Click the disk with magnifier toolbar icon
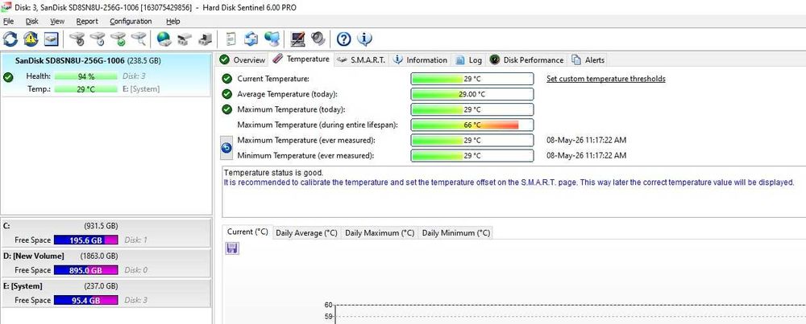806x324 pixels. [x=139, y=39]
